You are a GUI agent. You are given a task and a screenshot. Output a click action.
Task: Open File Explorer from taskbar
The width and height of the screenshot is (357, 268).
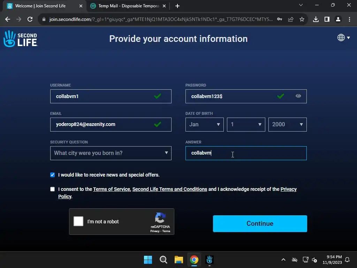[x=179, y=260]
